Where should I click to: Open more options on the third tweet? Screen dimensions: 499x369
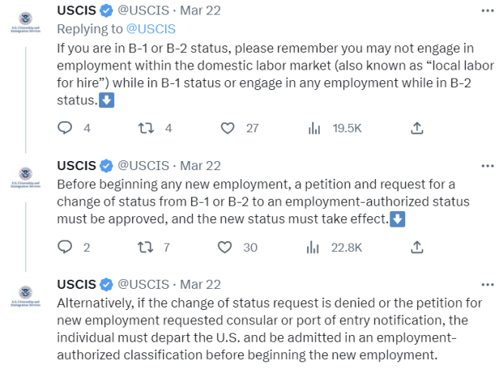488,284
